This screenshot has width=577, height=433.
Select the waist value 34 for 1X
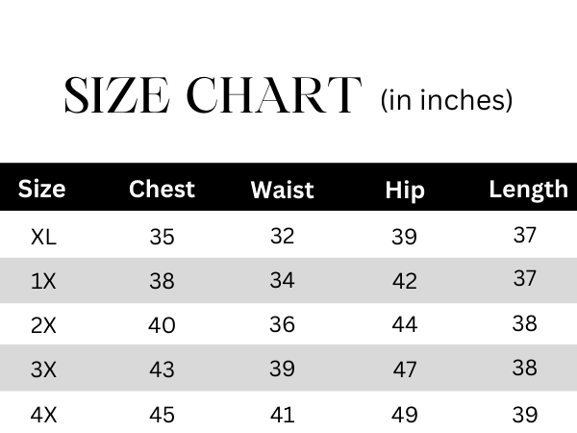(282, 280)
